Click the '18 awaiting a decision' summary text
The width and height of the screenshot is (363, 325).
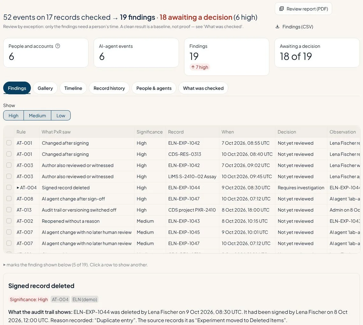click(196, 17)
